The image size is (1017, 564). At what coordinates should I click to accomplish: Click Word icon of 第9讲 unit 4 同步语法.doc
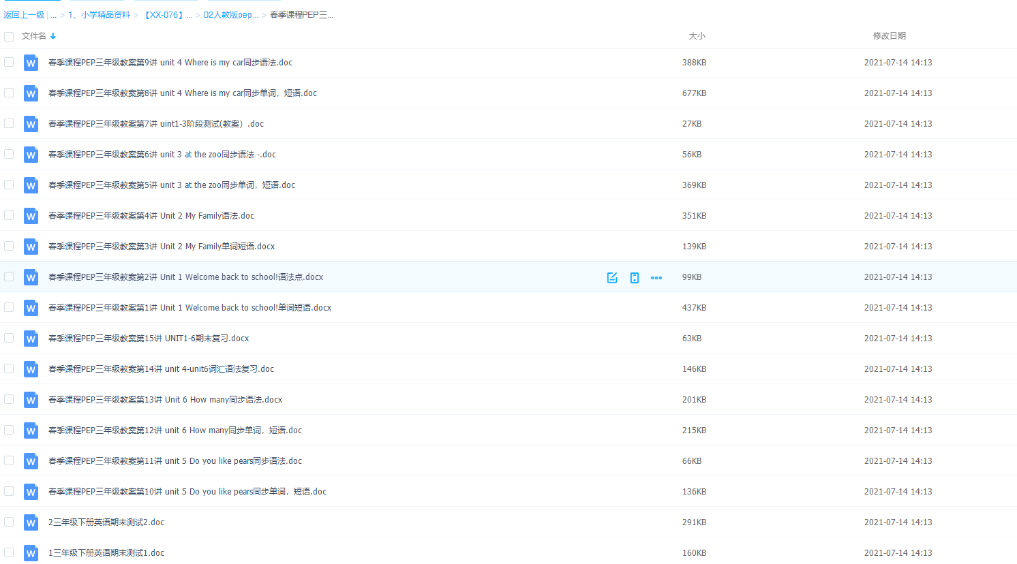click(x=31, y=63)
